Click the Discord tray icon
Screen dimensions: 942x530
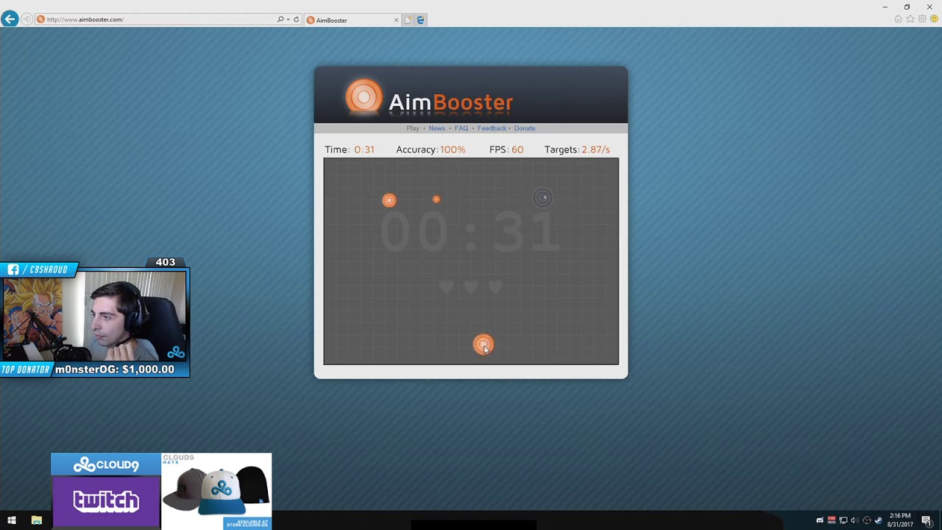[820, 520]
